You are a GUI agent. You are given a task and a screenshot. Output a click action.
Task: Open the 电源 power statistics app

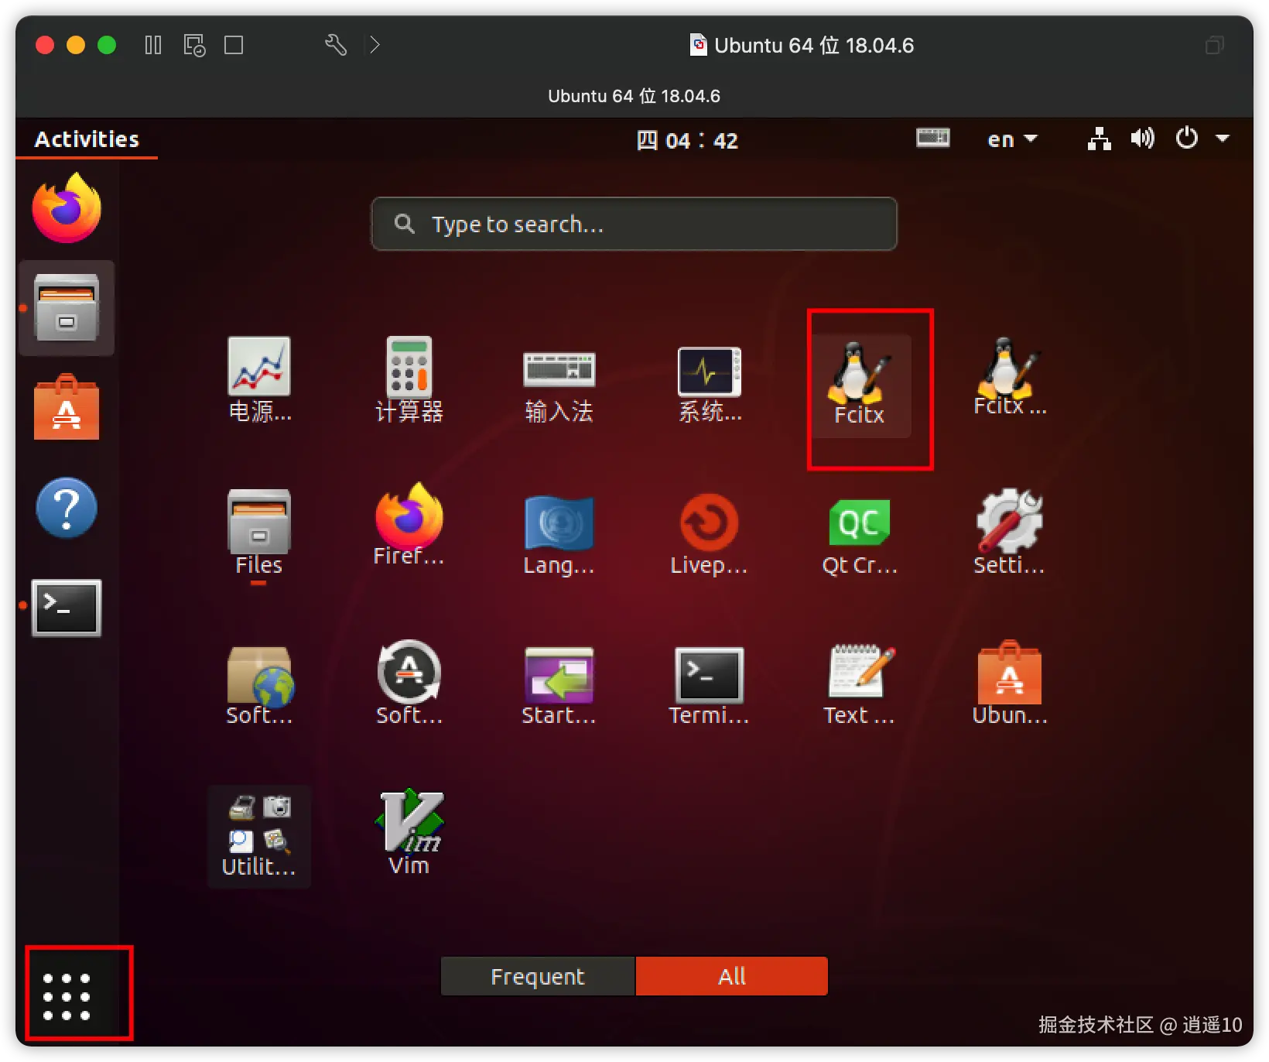point(259,380)
